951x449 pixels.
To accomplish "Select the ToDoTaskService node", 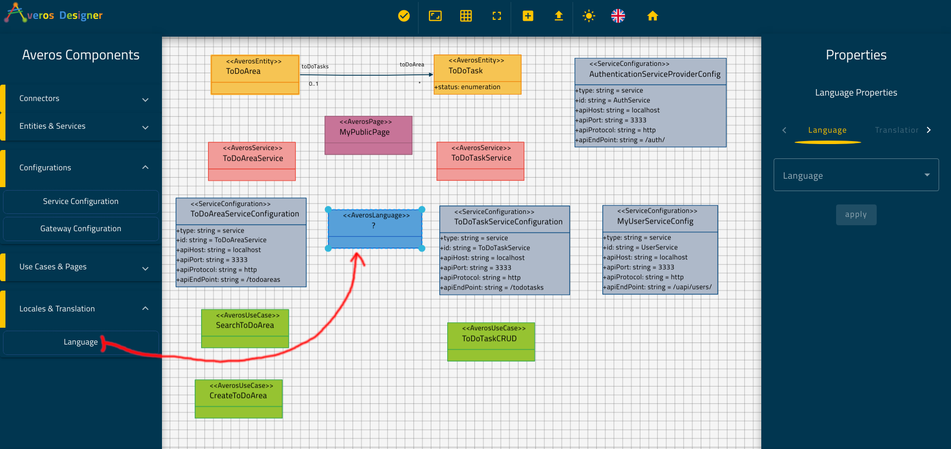I will coord(480,161).
